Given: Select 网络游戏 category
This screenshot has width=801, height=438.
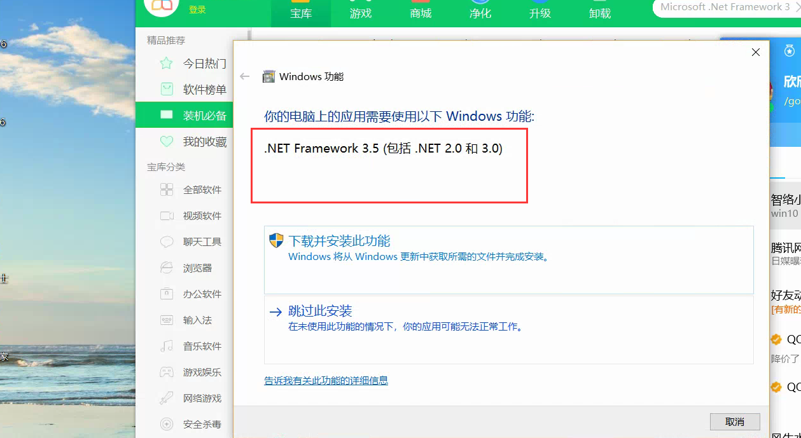Looking at the screenshot, I should pos(202,398).
